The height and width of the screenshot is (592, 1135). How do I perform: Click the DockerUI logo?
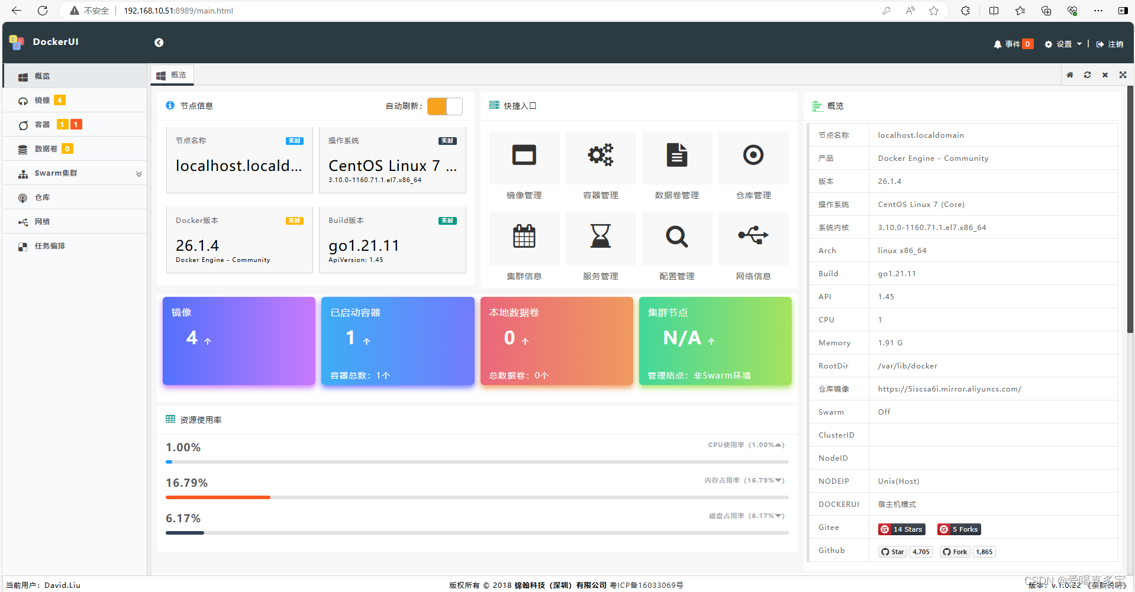pos(17,42)
